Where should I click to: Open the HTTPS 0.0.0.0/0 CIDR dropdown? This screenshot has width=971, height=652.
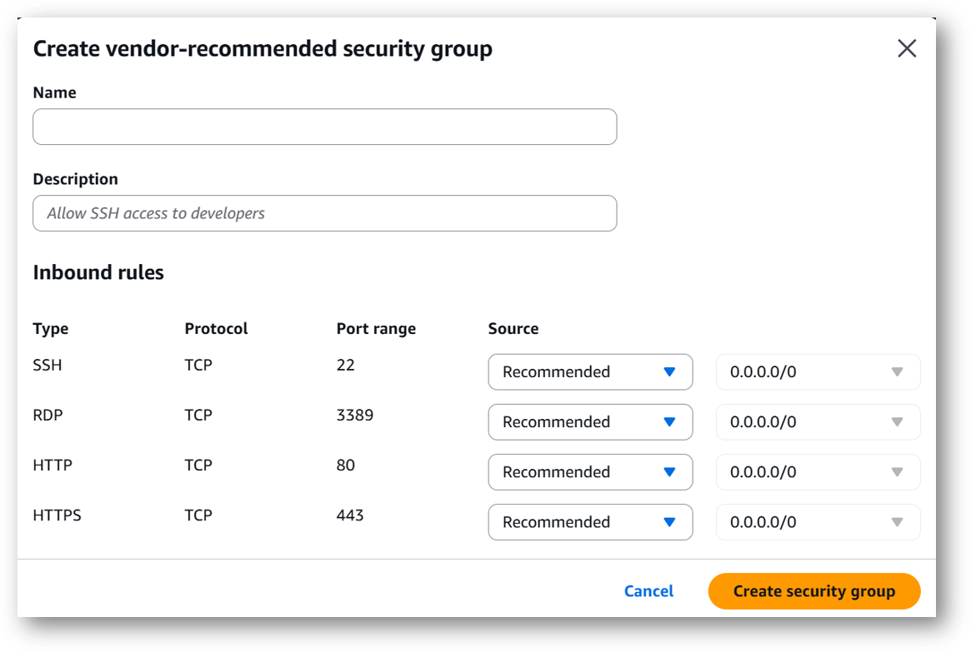coord(817,522)
